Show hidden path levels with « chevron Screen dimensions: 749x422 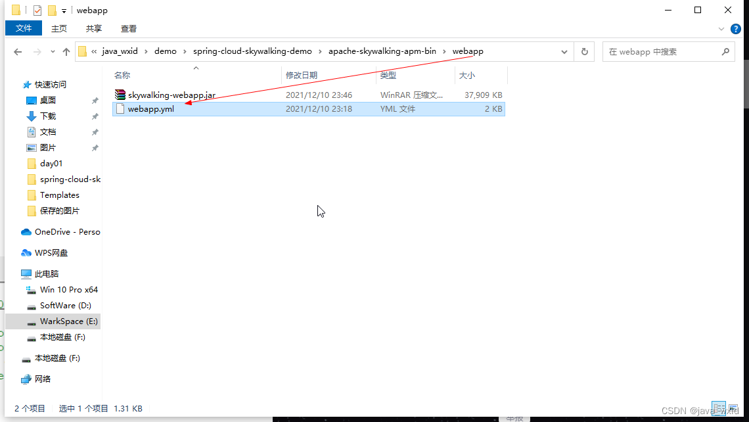point(94,52)
